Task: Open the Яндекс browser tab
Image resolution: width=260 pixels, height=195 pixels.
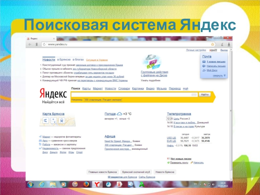Action: click(41, 39)
